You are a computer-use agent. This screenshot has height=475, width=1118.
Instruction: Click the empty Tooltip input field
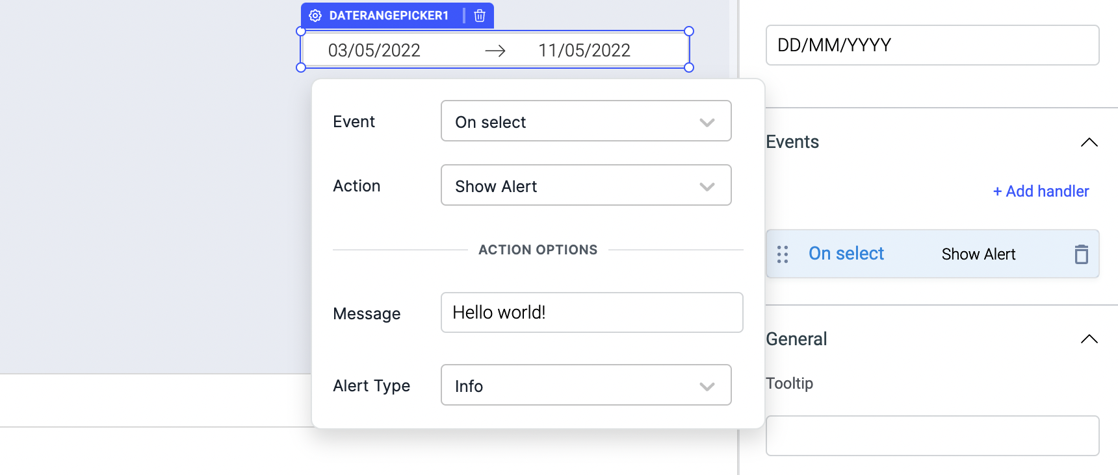pyautogui.click(x=932, y=436)
